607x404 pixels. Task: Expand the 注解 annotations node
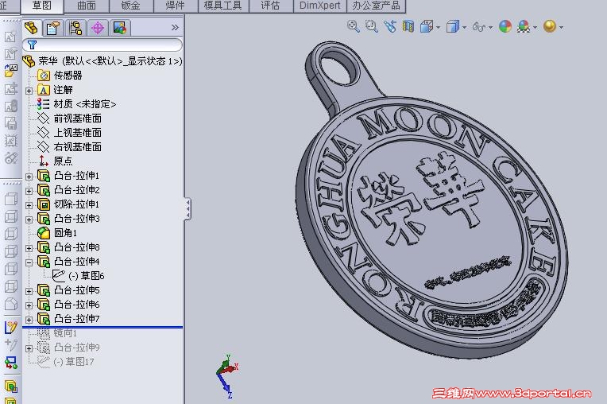tap(29, 91)
